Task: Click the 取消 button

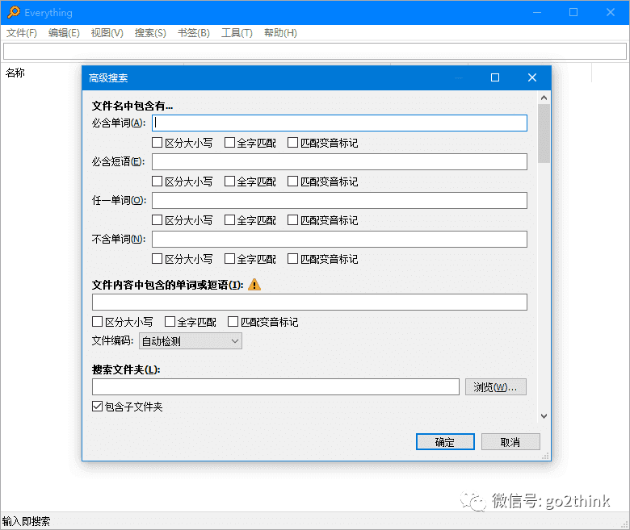Action: [x=510, y=442]
